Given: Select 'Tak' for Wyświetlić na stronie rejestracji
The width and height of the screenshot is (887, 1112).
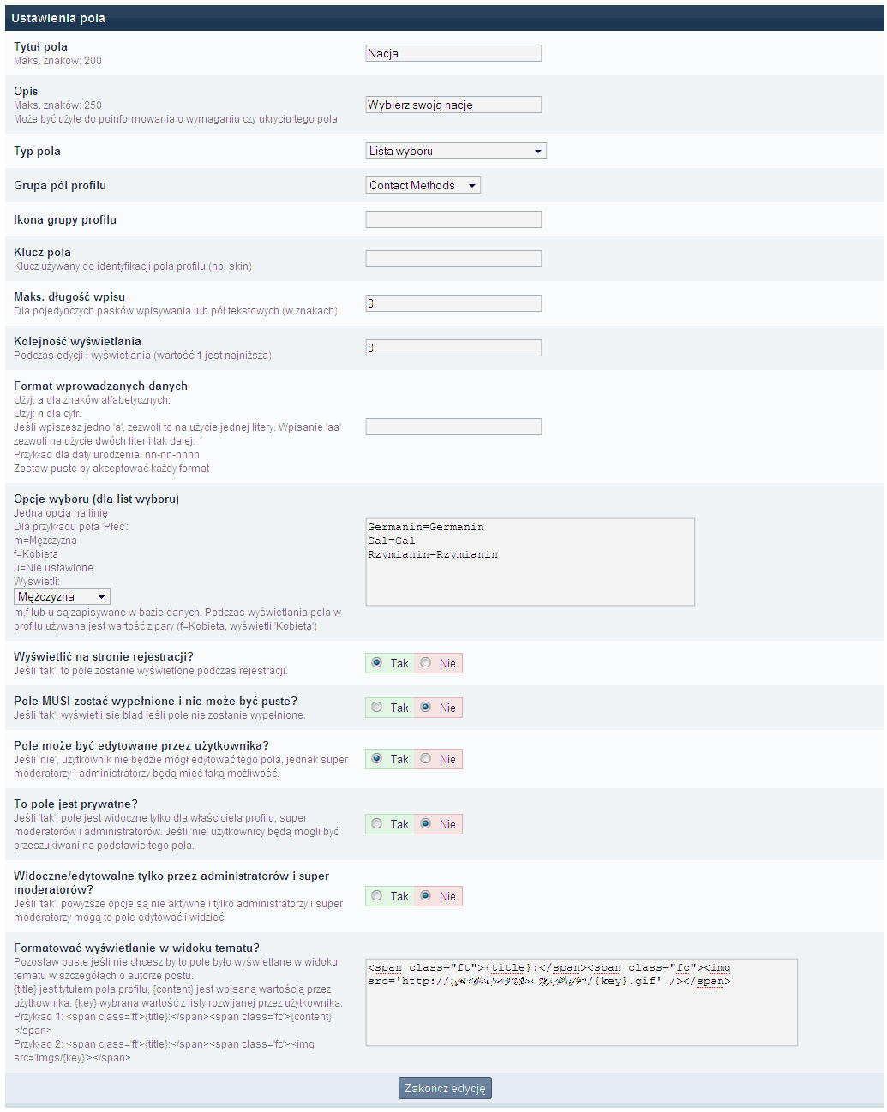Looking at the screenshot, I should 377,663.
